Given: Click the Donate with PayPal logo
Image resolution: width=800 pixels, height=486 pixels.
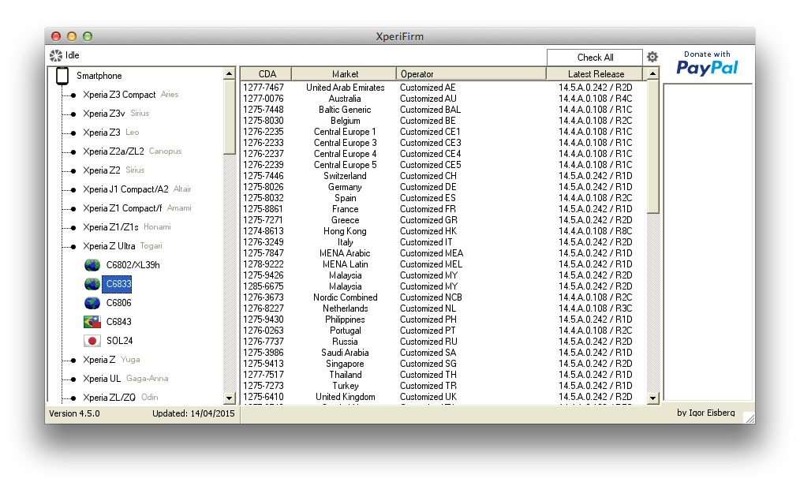Looking at the screenshot, I should [x=707, y=64].
